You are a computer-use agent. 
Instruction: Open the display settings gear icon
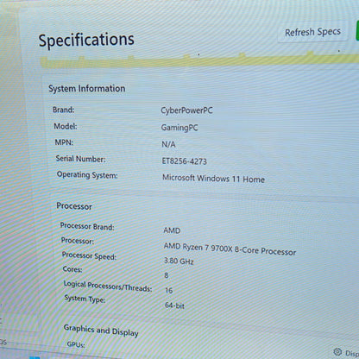[337, 351]
